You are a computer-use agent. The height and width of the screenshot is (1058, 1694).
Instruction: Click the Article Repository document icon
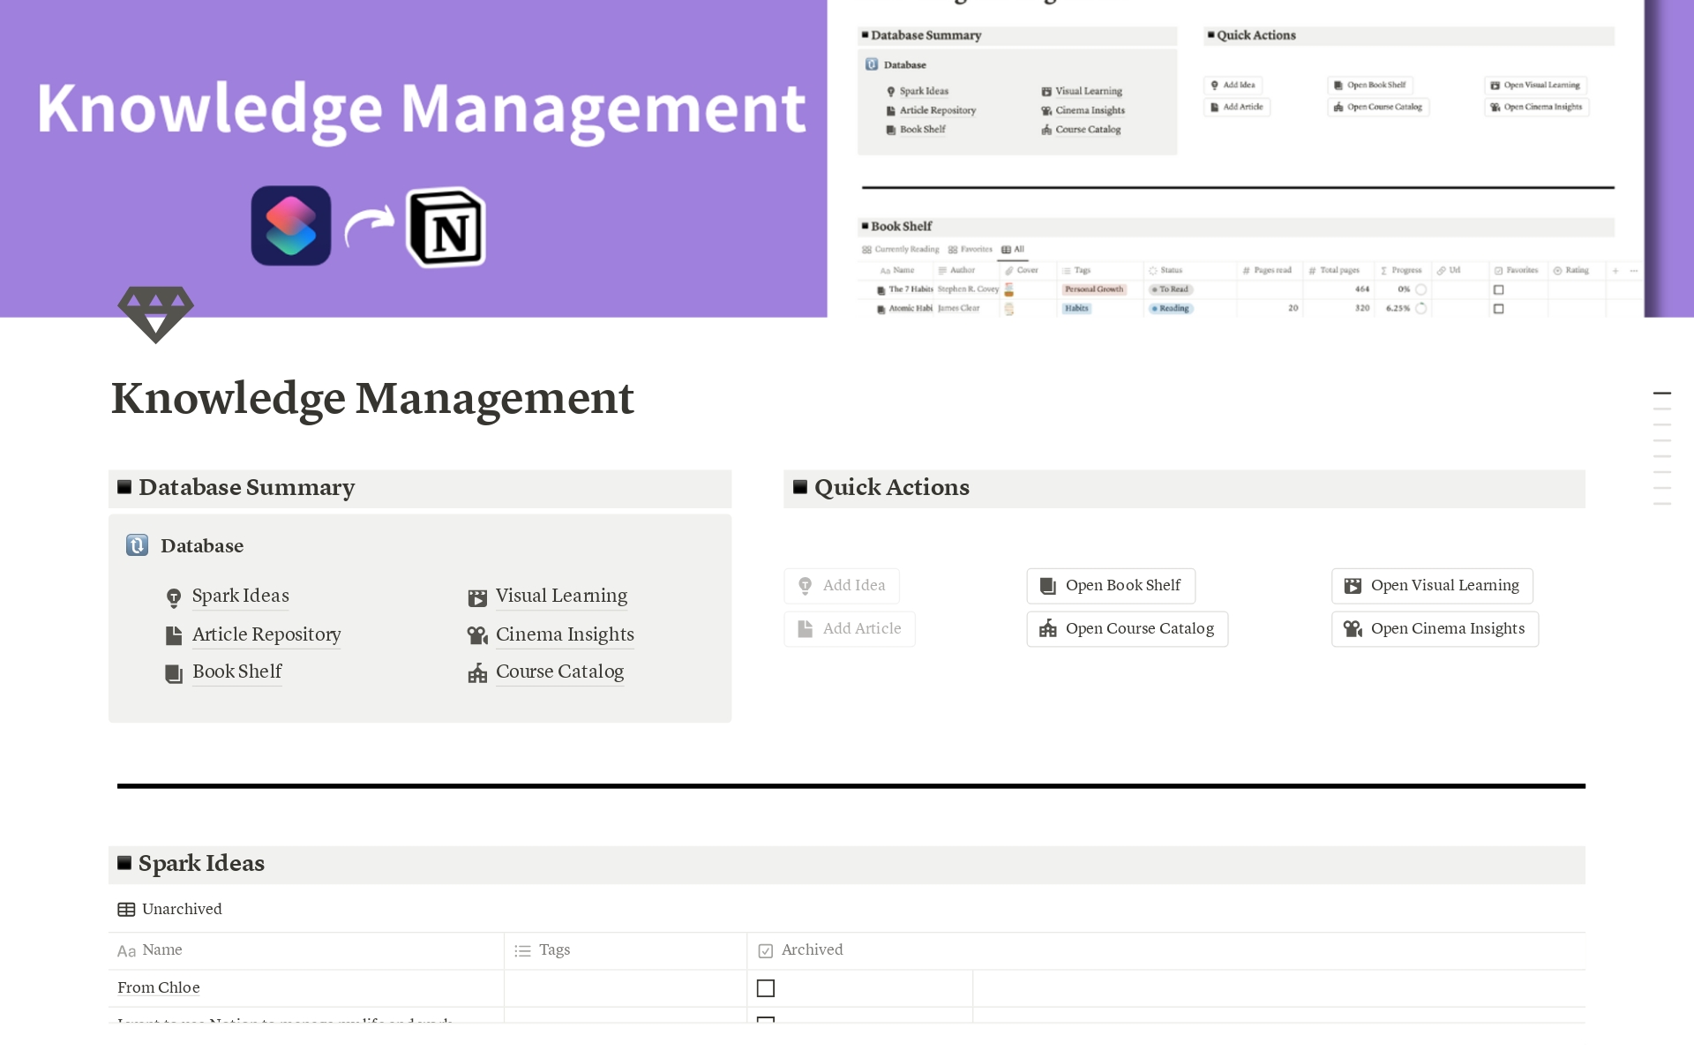[x=174, y=635]
